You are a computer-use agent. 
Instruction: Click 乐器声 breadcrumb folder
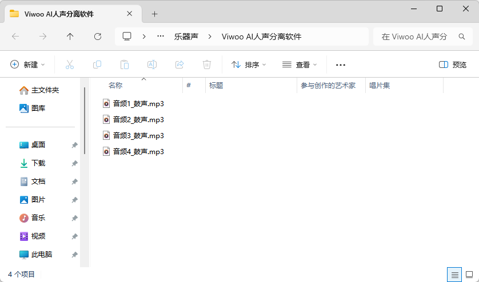(x=186, y=37)
